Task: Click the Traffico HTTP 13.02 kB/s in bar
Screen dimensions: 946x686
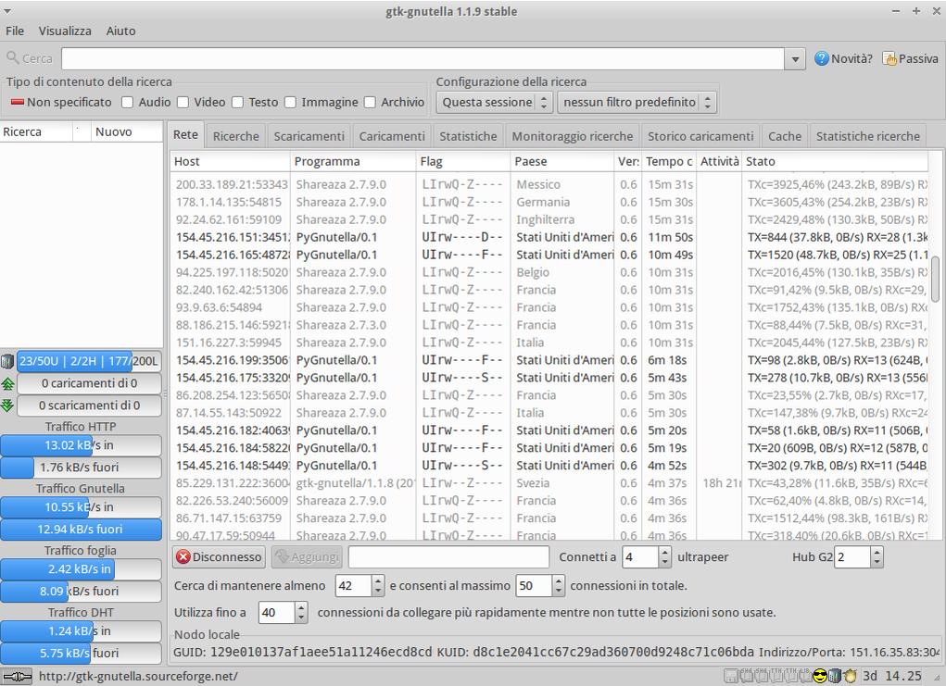Action: coord(81,445)
